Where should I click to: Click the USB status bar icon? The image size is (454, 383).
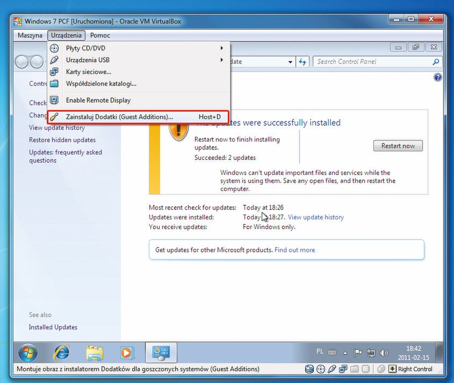(332, 369)
